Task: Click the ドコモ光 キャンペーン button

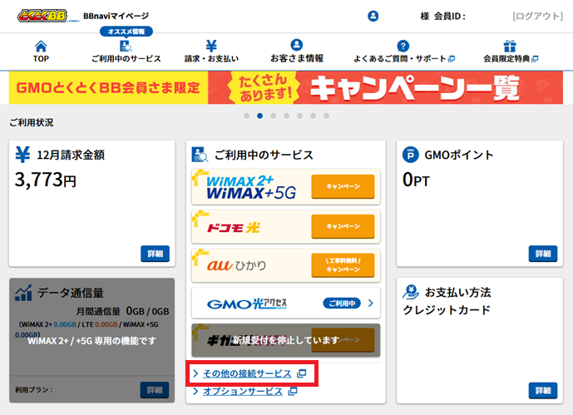Action: [x=343, y=226]
